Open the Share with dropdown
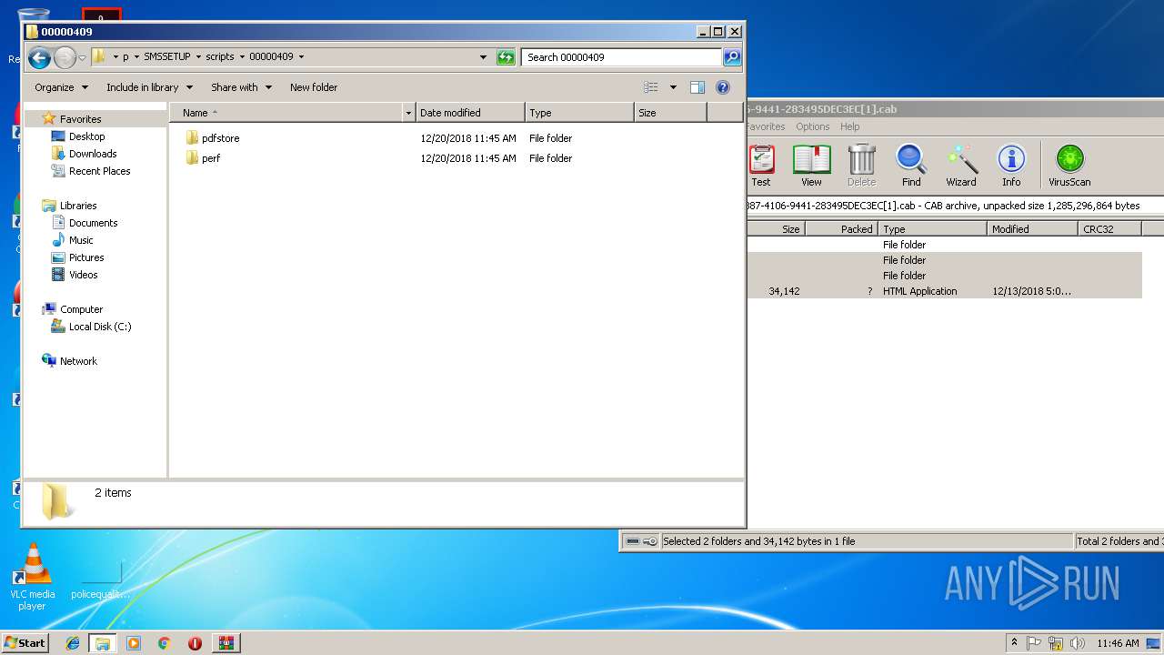The image size is (1164, 655). pyautogui.click(x=241, y=87)
